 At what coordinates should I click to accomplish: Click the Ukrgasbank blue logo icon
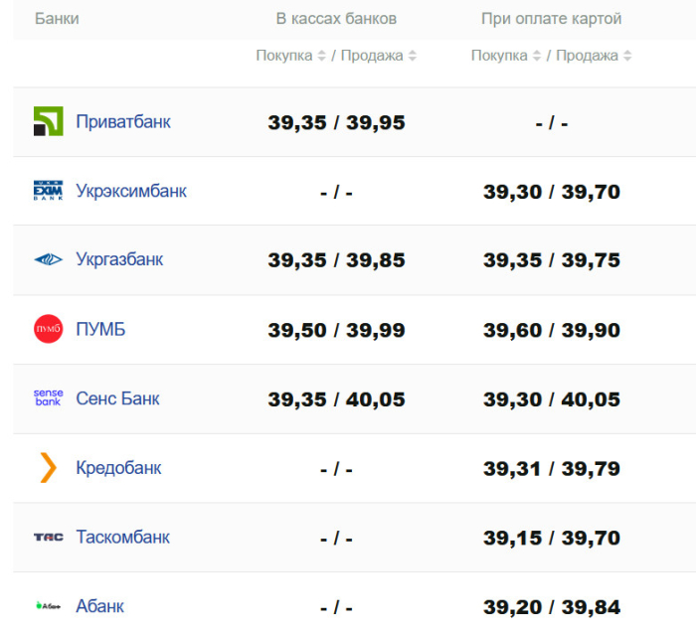coord(48,259)
